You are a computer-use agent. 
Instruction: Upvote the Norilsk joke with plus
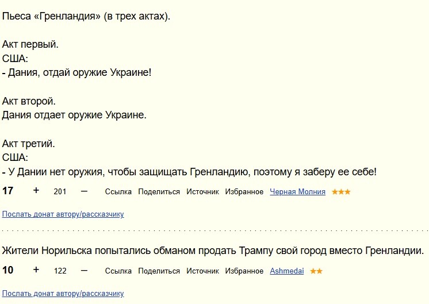(x=36, y=270)
